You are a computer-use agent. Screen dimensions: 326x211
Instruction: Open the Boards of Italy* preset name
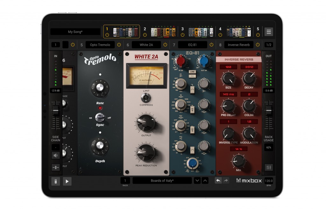(x=162, y=180)
